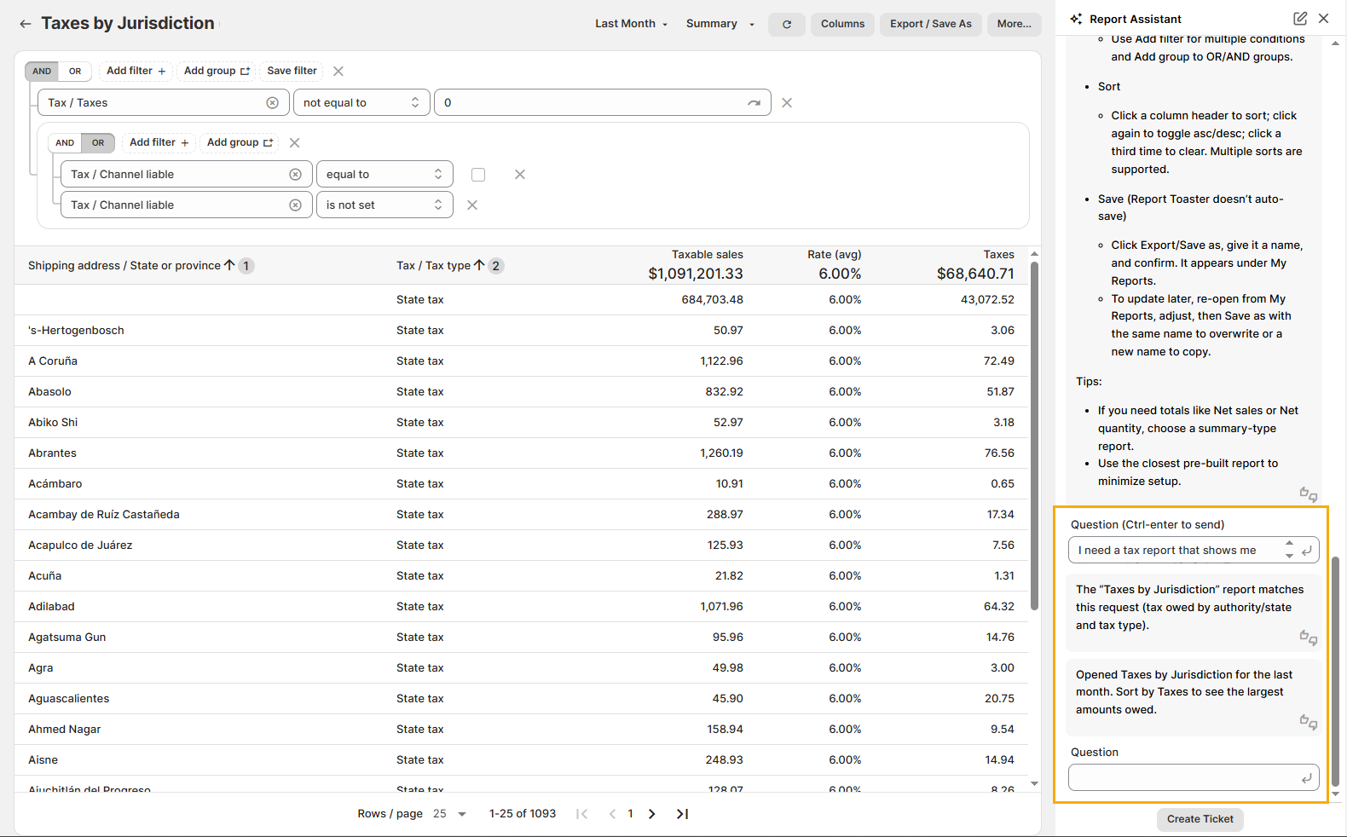Go to the next page of results
The width and height of the screenshot is (1347, 837).
(x=652, y=814)
